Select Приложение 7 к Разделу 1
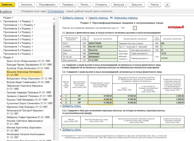This screenshot has width=194, height=141. pyautogui.click(x=18, y=47)
